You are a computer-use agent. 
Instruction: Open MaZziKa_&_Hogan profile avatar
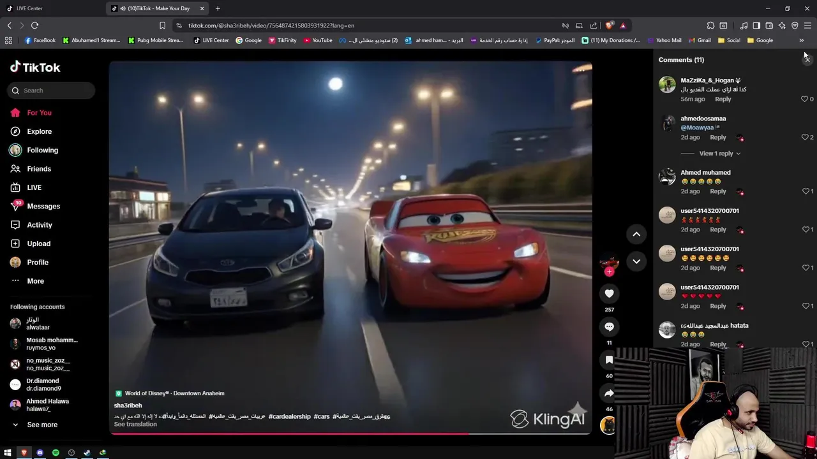tap(667, 85)
